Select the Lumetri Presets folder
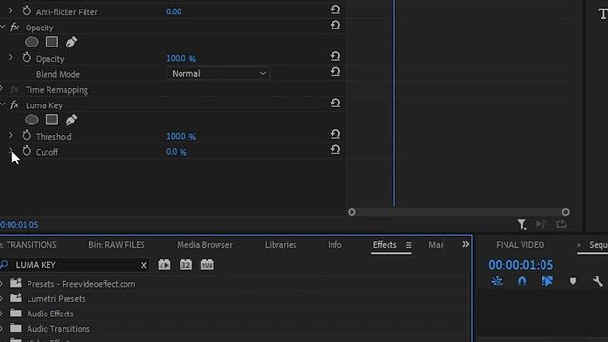Image resolution: width=608 pixels, height=342 pixels. pyautogui.click(x=56, y=299)
